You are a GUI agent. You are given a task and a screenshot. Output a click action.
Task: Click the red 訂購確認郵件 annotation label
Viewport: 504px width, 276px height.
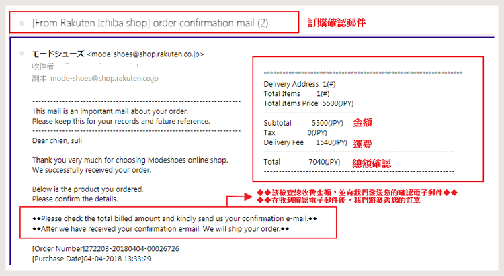pyautogui.click(x=337, y=23)
